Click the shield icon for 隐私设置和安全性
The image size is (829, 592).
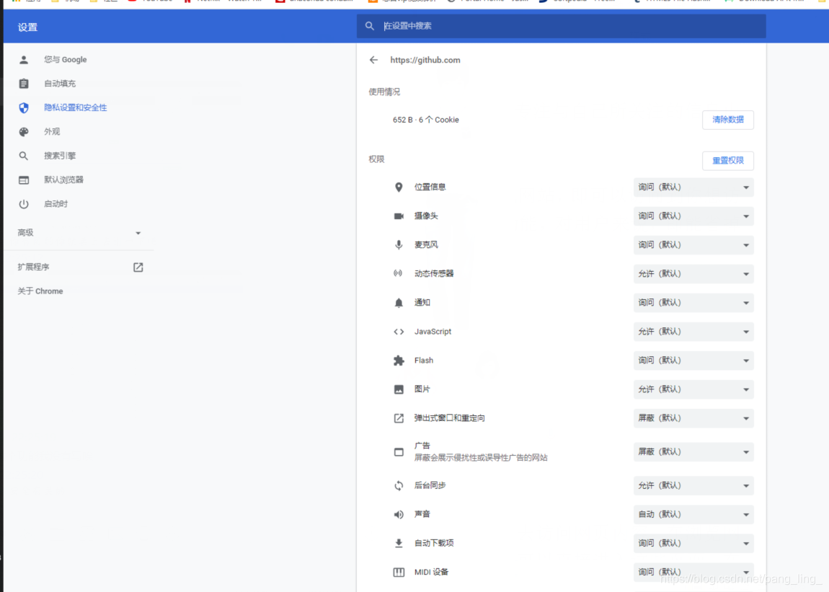point(24,108)
